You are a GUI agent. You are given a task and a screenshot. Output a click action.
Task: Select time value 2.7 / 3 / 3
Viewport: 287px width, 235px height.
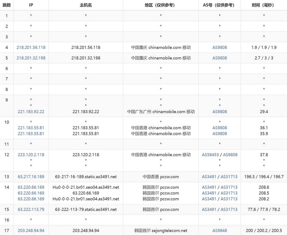pos(264,58)
